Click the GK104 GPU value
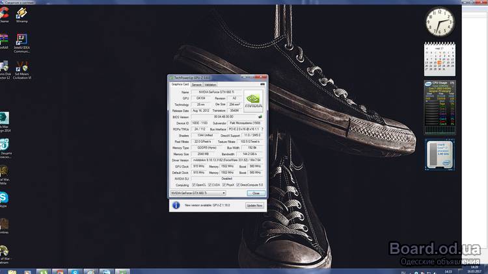 tap(201, 98)
